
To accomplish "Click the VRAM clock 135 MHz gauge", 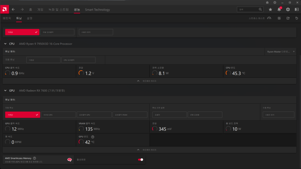I will 81,129.
